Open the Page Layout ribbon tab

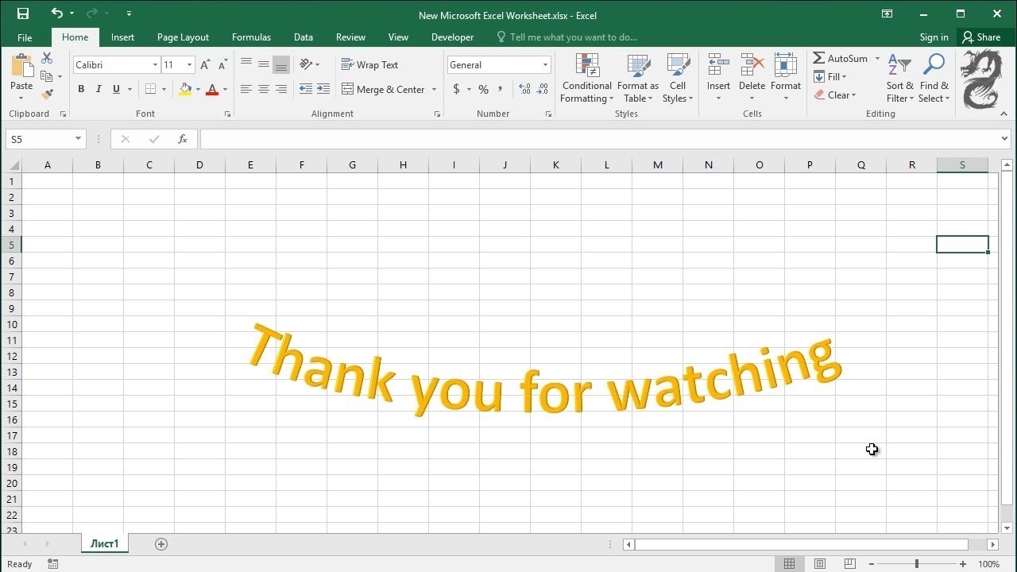pos(183,37)
